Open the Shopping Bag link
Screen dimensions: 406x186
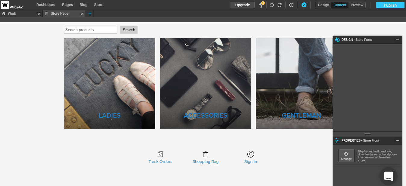(206, 162)
